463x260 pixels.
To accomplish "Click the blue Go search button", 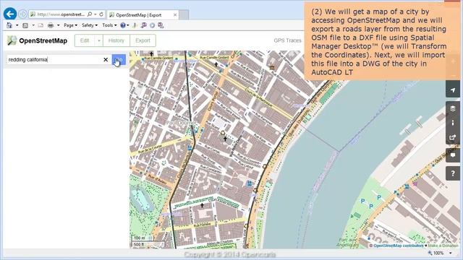I will [x=119, y=60].
